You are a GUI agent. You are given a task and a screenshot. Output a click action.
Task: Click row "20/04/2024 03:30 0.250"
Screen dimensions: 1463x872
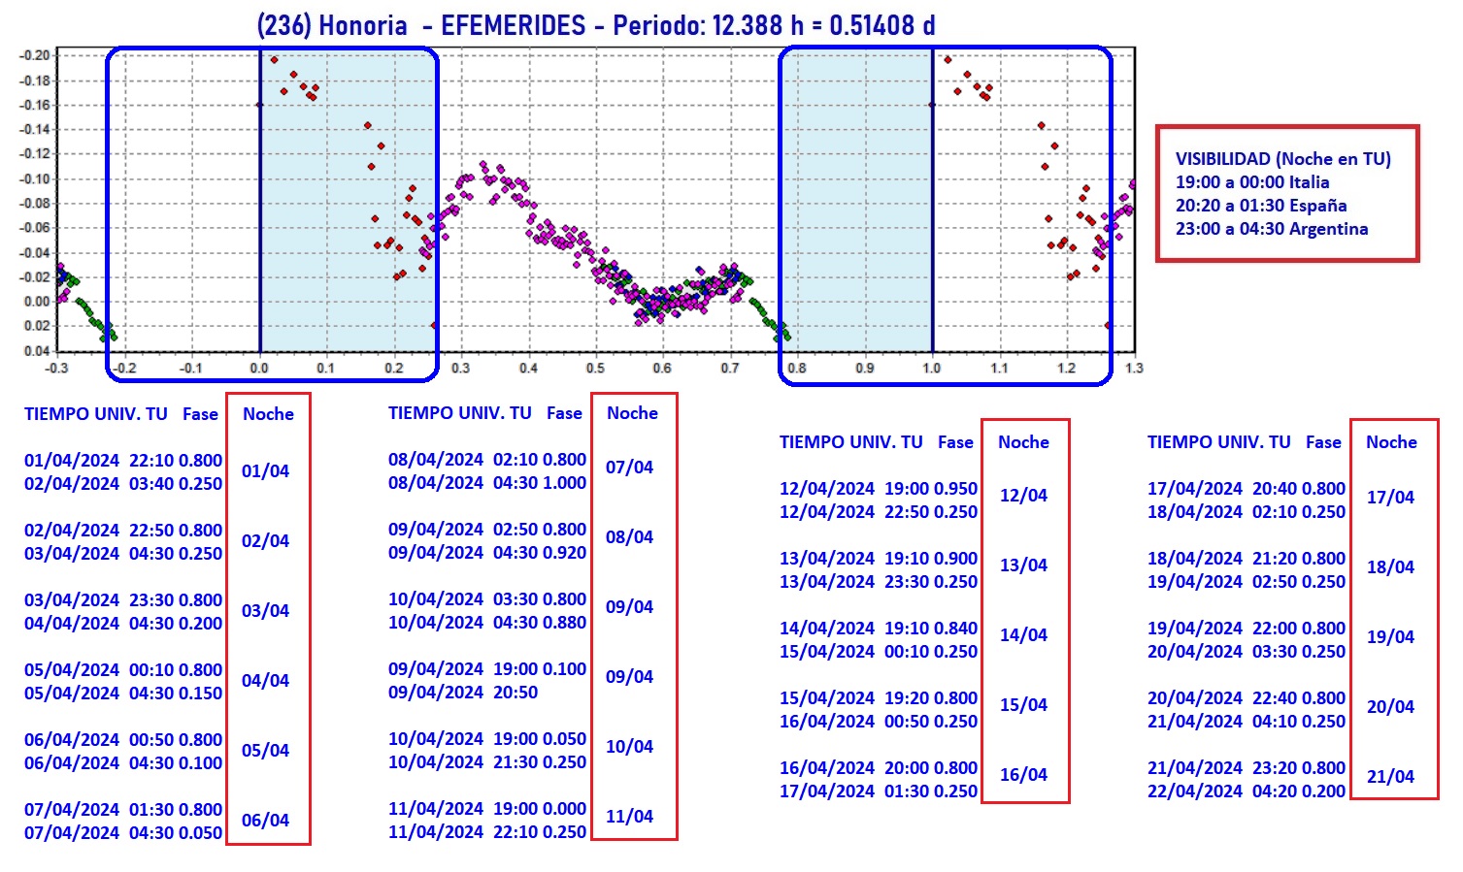pyautogui.click(x=1247, y=651)
